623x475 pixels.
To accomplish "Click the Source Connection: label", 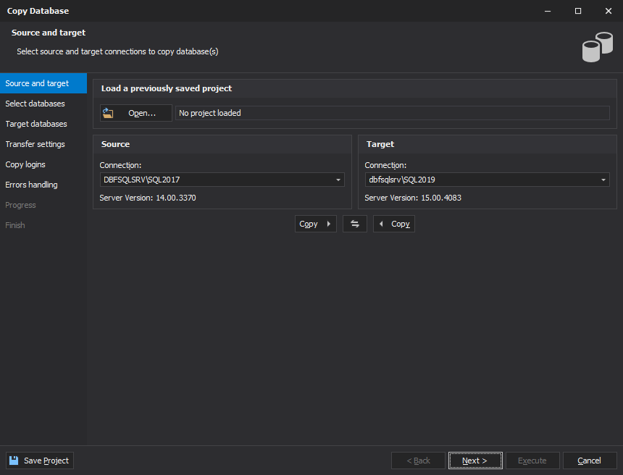I will tap(120, 165).
